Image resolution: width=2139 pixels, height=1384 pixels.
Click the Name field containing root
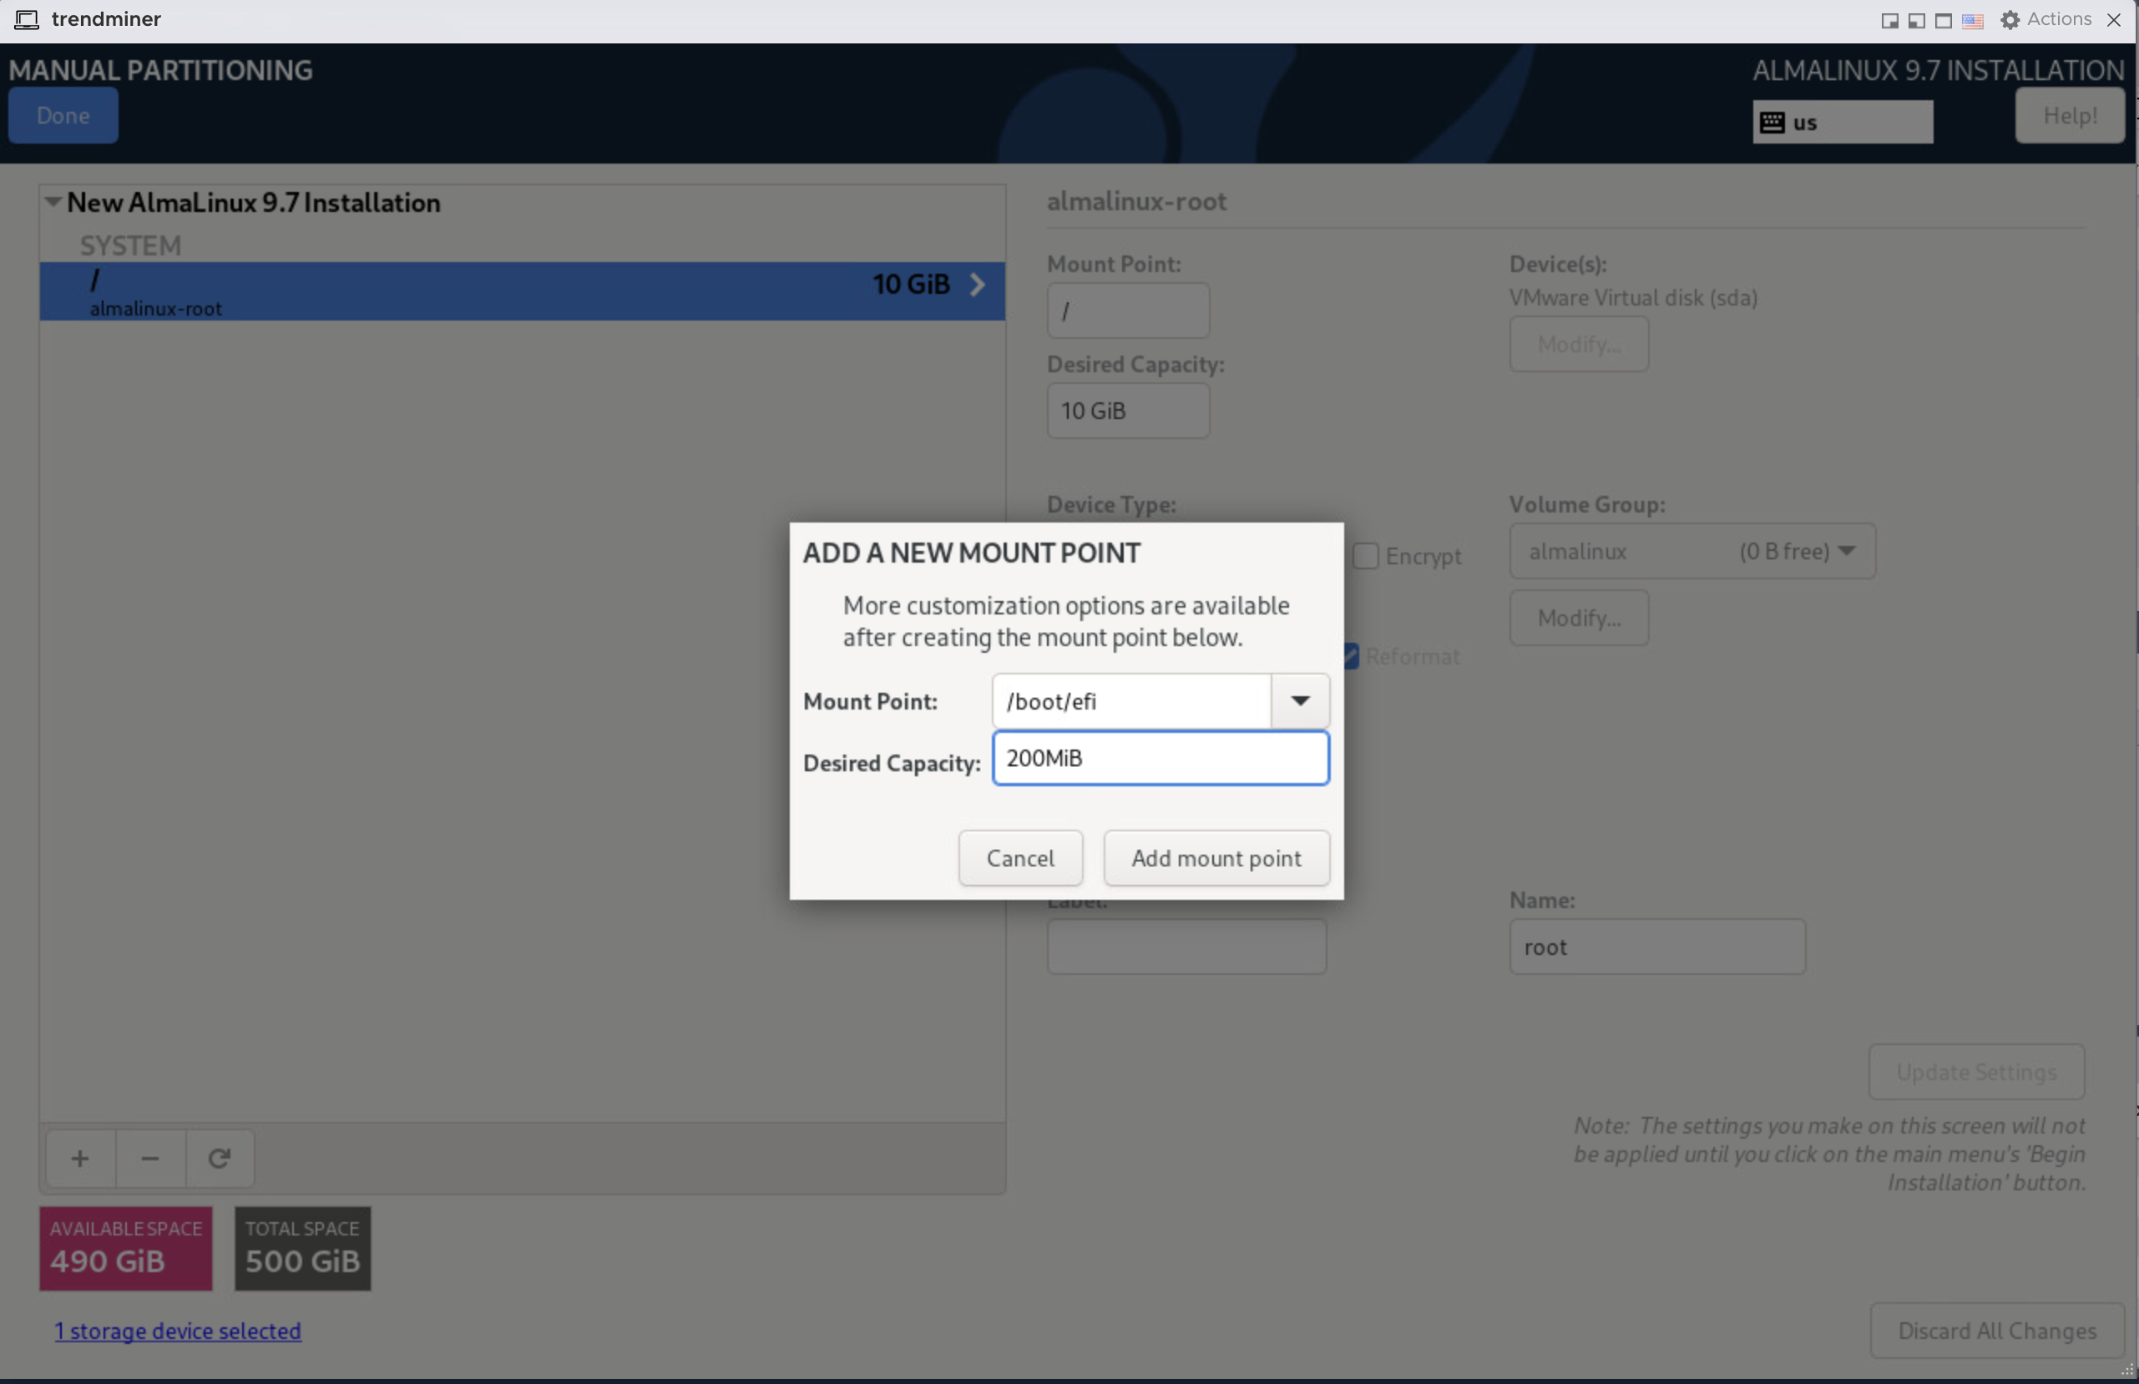(1657, 947)
